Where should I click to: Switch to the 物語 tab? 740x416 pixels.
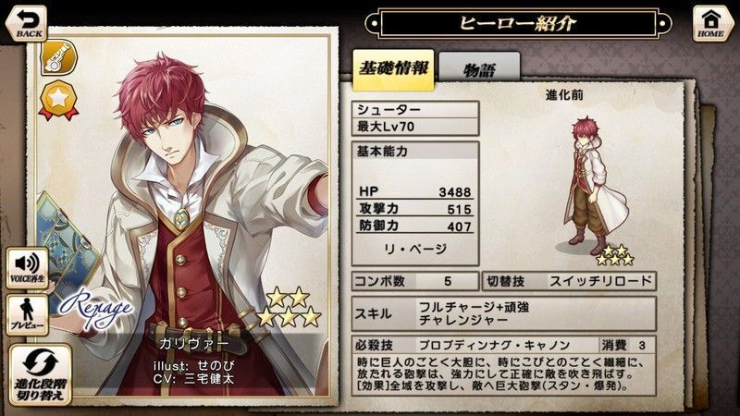pos(479,69)
